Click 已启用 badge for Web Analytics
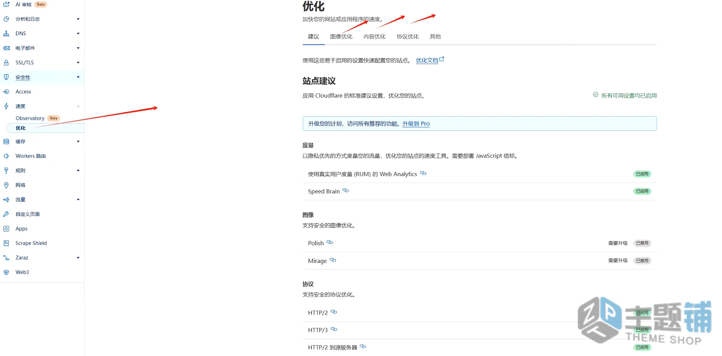This screenshot has width=722, height=356. (642, 174)
